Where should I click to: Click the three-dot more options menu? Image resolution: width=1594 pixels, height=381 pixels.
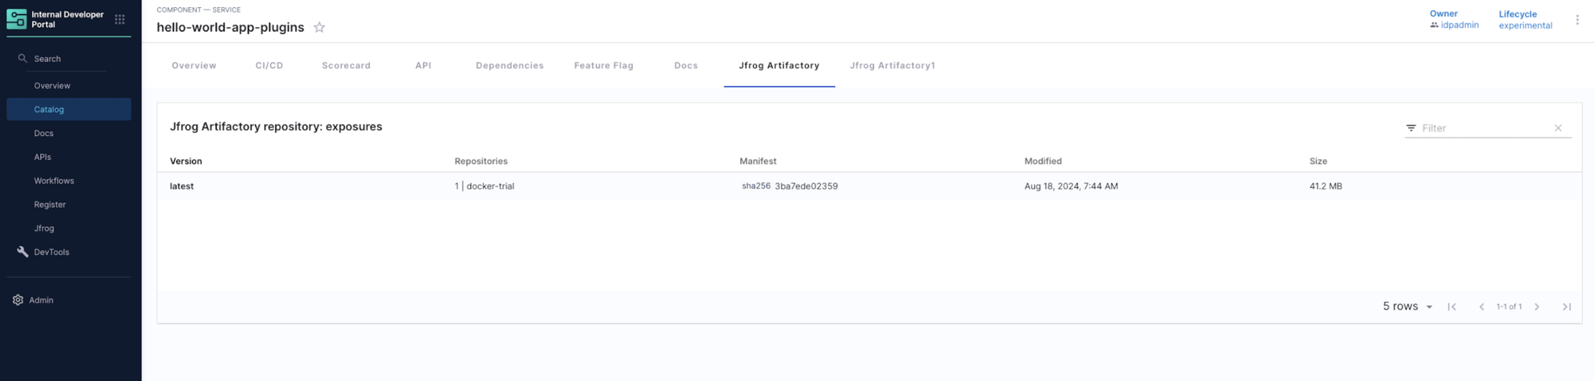pyautogui.click(x=1577, y=20)
